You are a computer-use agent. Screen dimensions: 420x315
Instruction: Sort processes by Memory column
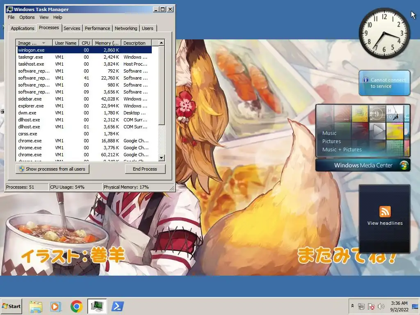pyautogui.click(x=107, y=43)
